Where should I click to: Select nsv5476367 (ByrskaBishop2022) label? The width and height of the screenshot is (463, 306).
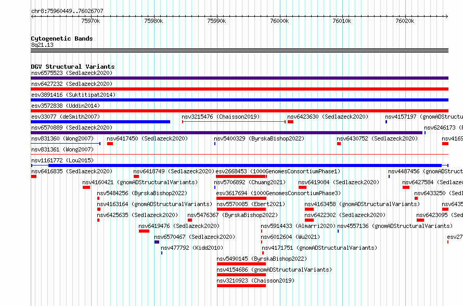coord(233,215)
